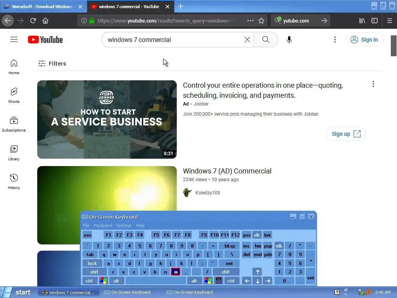Open On-Screen Keyboard Help menu
Image resolution: width=397 pixels, height=298 pixels.
click(140, 225)
